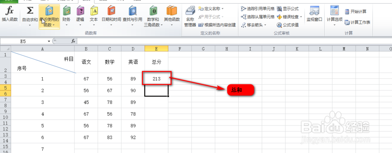Click the Select All corner button
This screenshot has height=153, width=392.
pos(5,49)
